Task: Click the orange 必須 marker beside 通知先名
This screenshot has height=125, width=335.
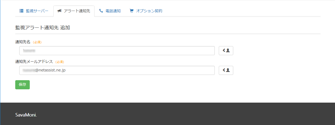Action: (37, 42)
